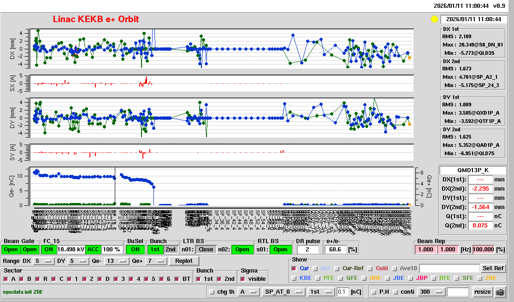Click the yellow status indicator circle
Screen dimensions: 514x302
coord(434,19)
